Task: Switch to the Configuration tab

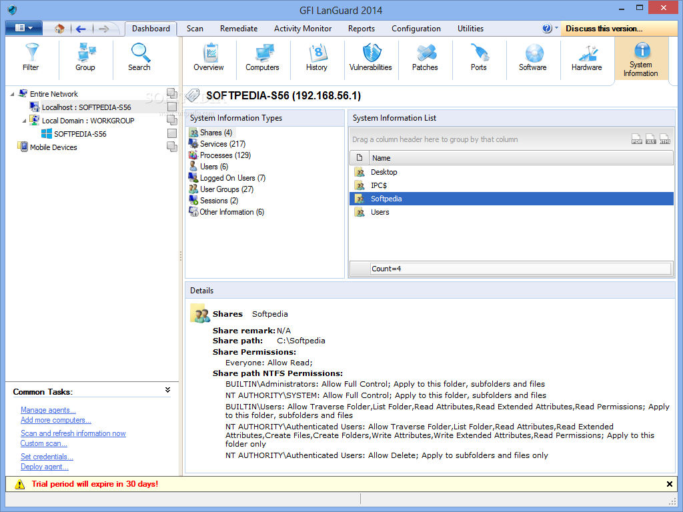Action: (416, 29)
